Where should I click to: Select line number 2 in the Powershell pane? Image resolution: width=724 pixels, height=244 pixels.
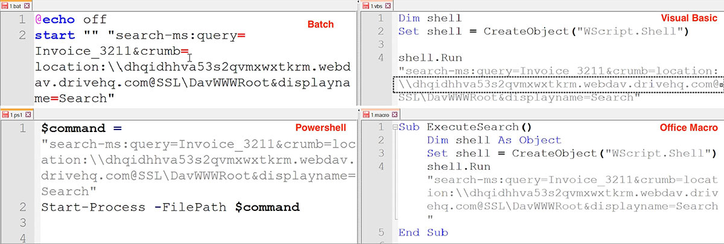click(x=21, y=207)
